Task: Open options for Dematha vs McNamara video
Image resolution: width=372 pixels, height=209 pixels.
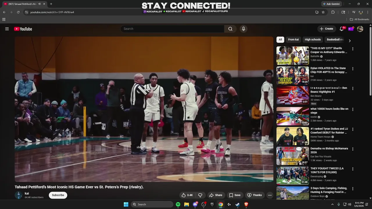Action: pyautogui.click(x=353, y=149)
